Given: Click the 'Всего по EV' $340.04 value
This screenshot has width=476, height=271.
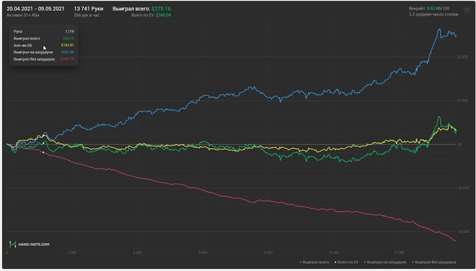Looking at the screenshot, I should (163, 15).
